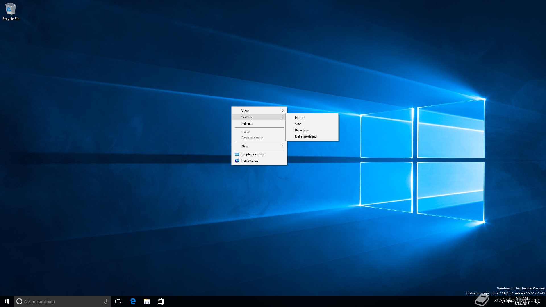Open the Start menu
Screen dimensions: 546x307
[x=7, y=301]
